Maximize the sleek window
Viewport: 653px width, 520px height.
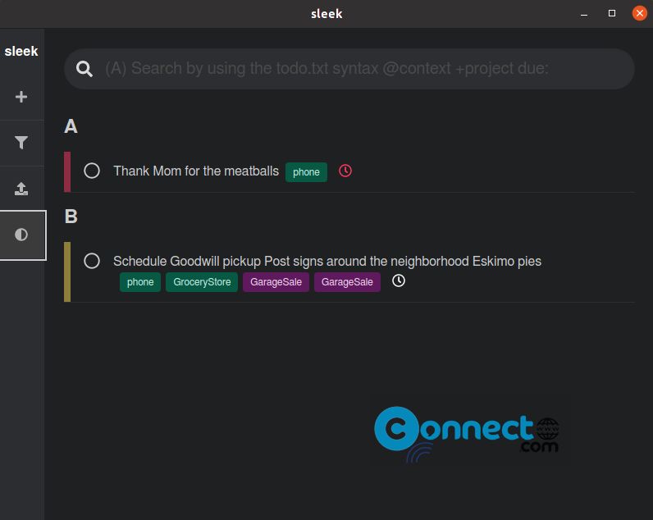tap(612, 13)
